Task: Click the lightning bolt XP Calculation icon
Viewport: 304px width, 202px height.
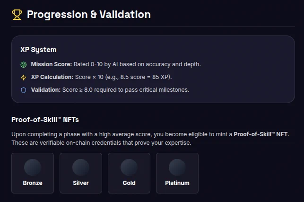Action: [x=24, y=78]
